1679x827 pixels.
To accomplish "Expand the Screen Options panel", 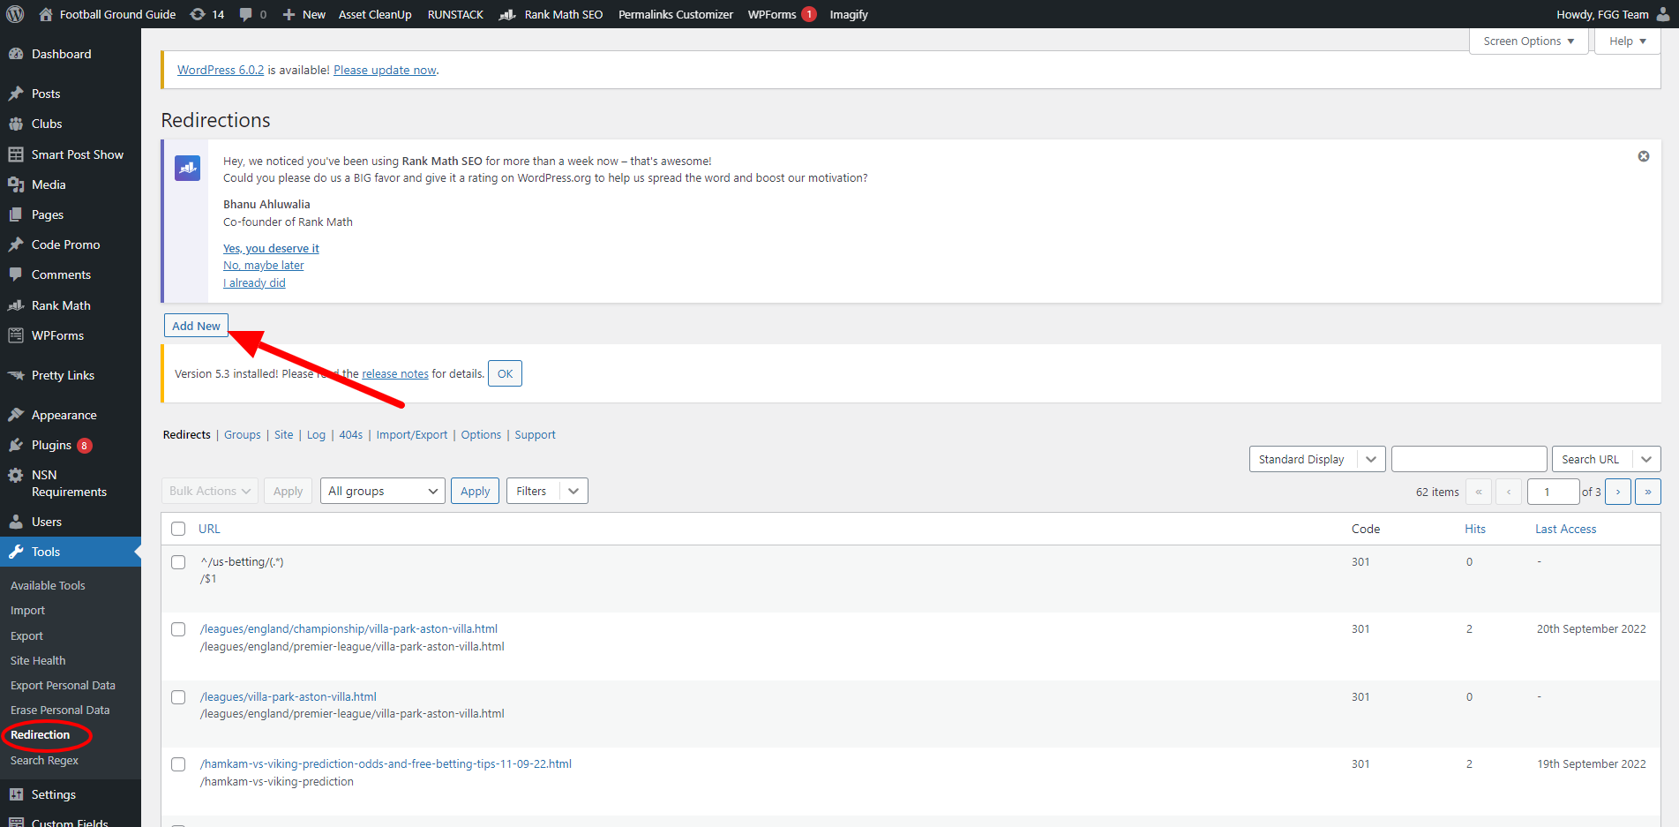I will tap(1528, 41).
